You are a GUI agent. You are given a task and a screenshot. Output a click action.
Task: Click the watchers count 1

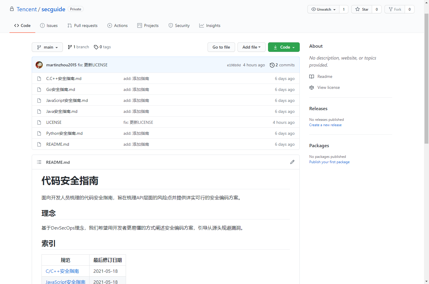[x=344, y=9]
